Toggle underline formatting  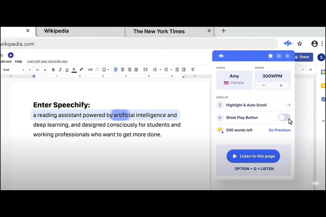click(x=67, y=69)
